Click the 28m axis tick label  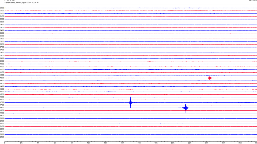click(240, 143)
